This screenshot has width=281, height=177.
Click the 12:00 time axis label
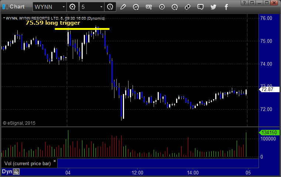point(137,173)
